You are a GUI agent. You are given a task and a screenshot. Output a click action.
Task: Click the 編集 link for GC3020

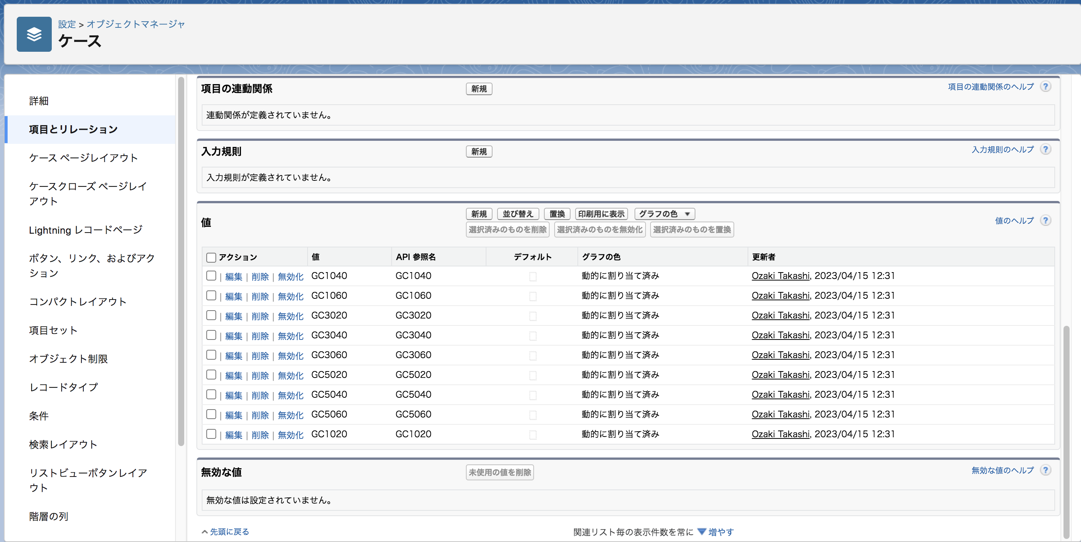pyautogui.click(x=233, y=316)
